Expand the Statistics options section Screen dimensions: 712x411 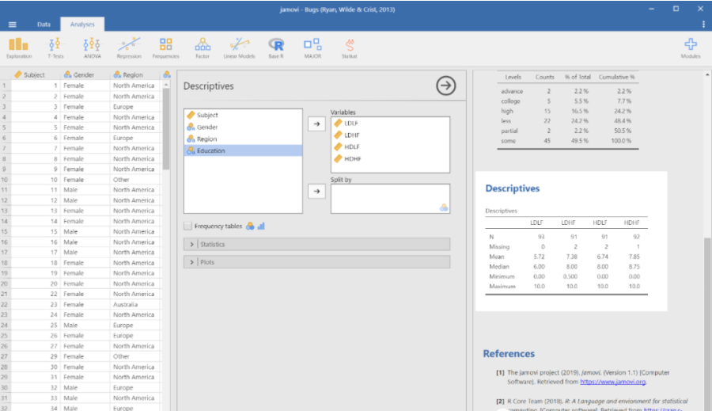tap(316, 245)
